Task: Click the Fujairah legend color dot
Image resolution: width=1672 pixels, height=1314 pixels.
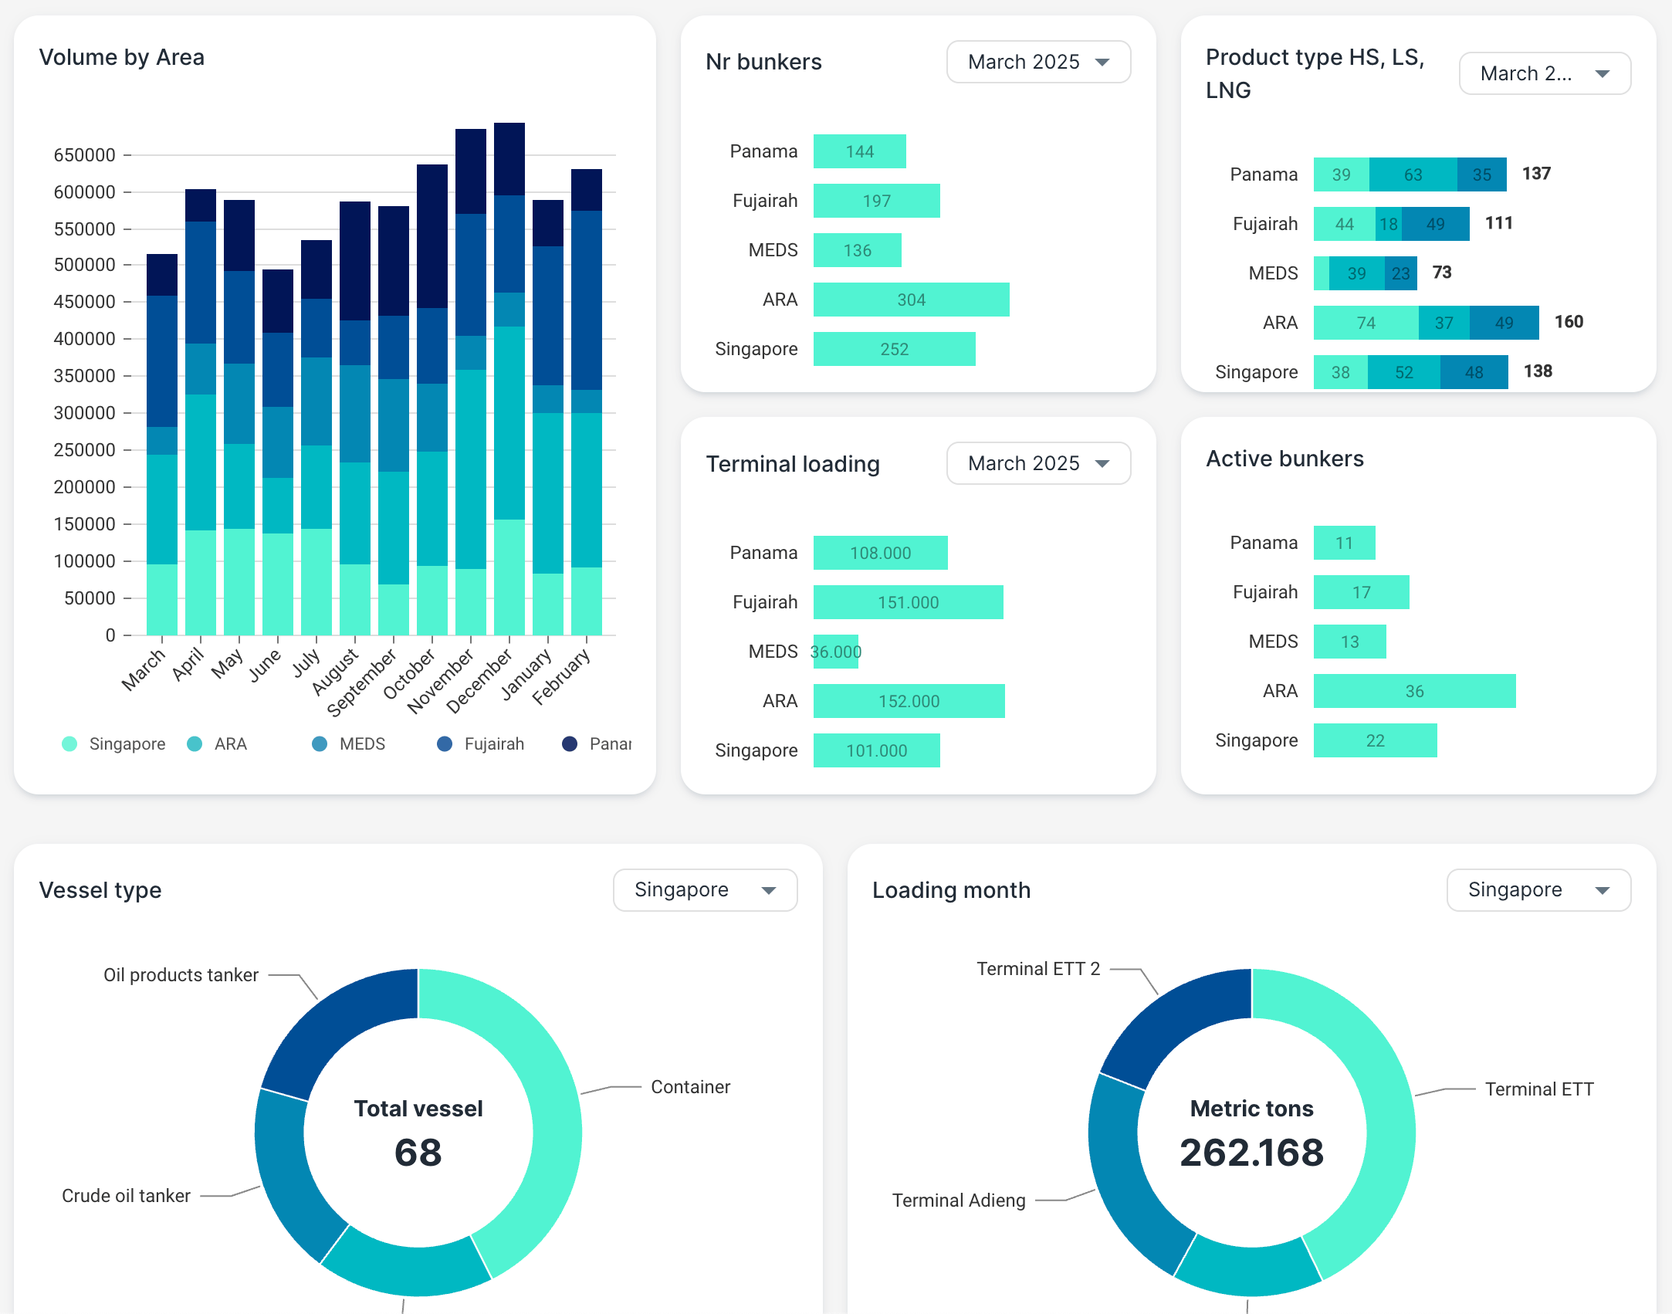Action: tap(445, 743)
